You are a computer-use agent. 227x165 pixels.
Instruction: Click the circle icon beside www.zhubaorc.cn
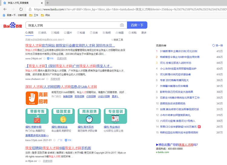point(47,79)
